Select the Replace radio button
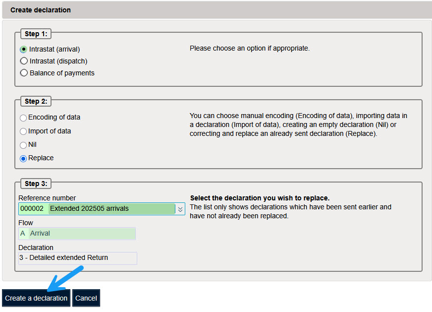Image resolution: width=432 pixels, height=312 pixels. [23, 159]
